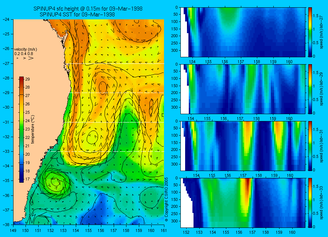Click the "-38" latitude axis label on map
The height and width of the screenshot is (237, 328).
[6, 225]
